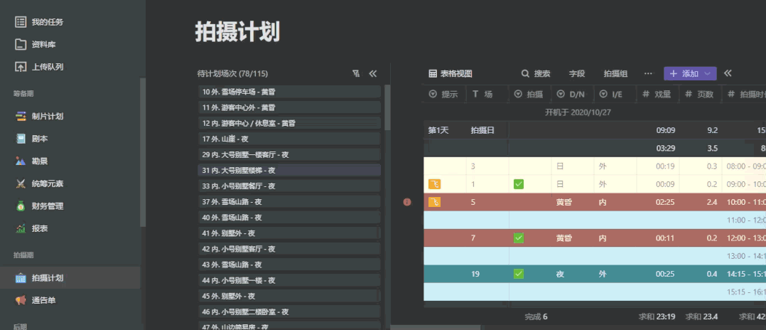Click the 00:19 cell in scene 3 row
Screen dimensions: 766x330
[x=657, y=166]
